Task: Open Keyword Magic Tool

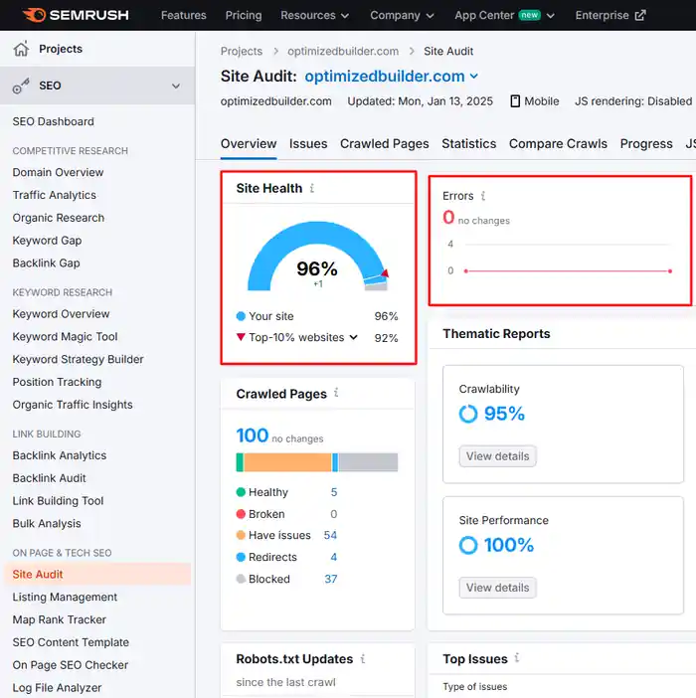Action: click(x=65, y=336)
